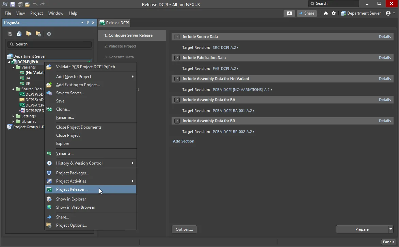Open PCBA-DCPI-[NO VARIATIONS]-A.2 revision dropdown

tap(242, 90)
